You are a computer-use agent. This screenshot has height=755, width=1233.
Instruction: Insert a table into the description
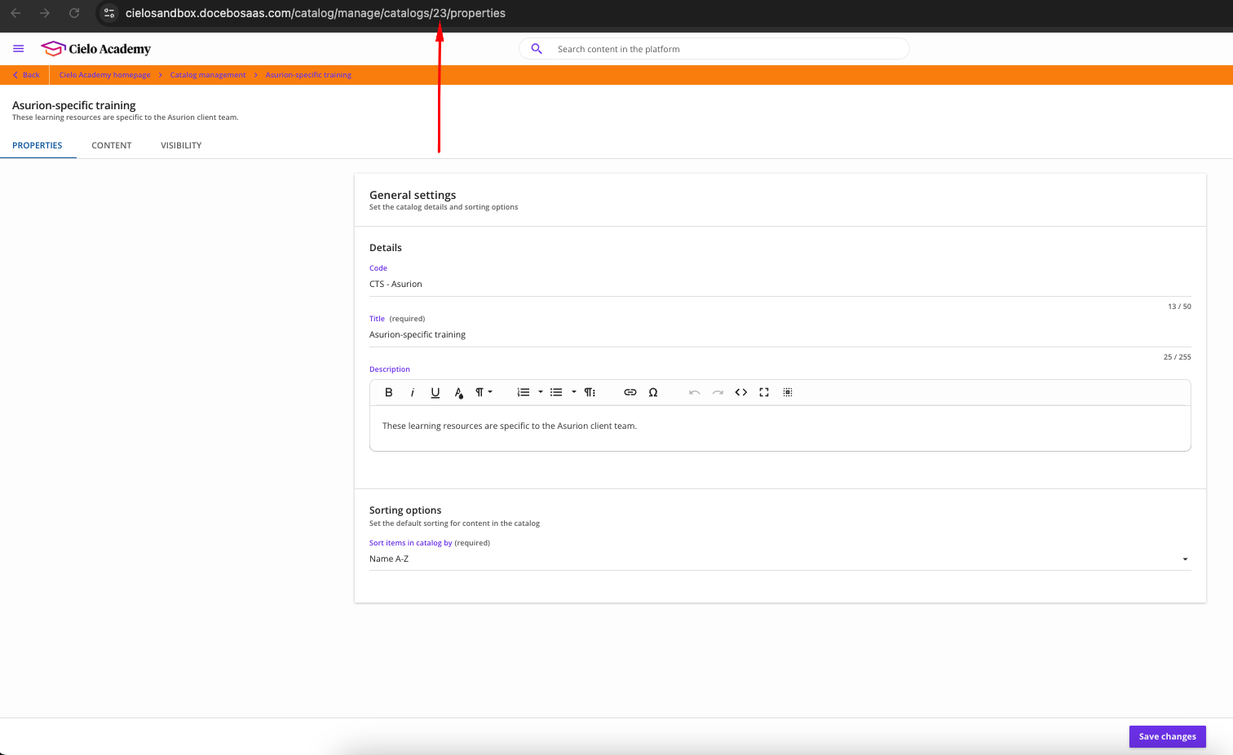tap(788, 392)
